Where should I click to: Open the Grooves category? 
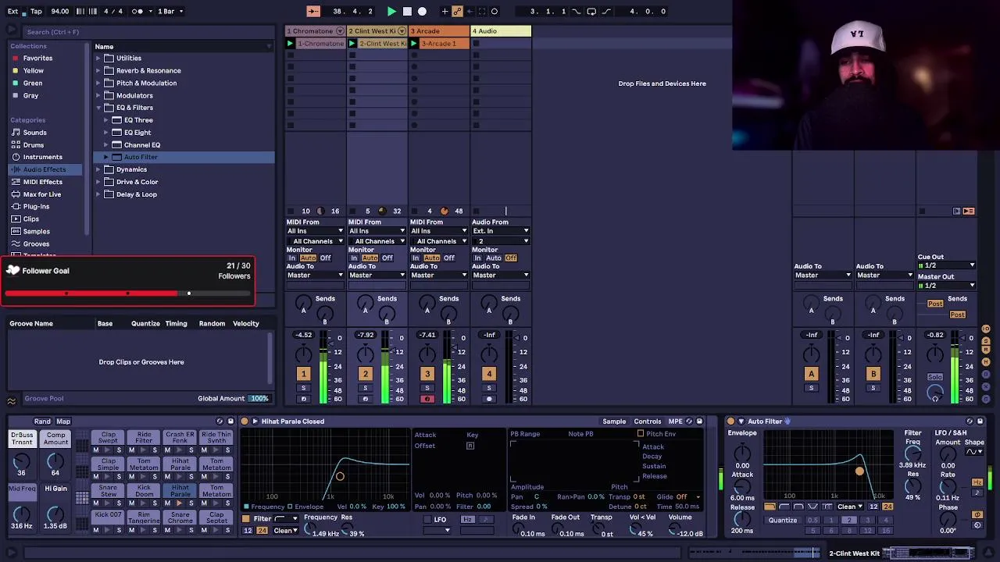coord(36,244)
